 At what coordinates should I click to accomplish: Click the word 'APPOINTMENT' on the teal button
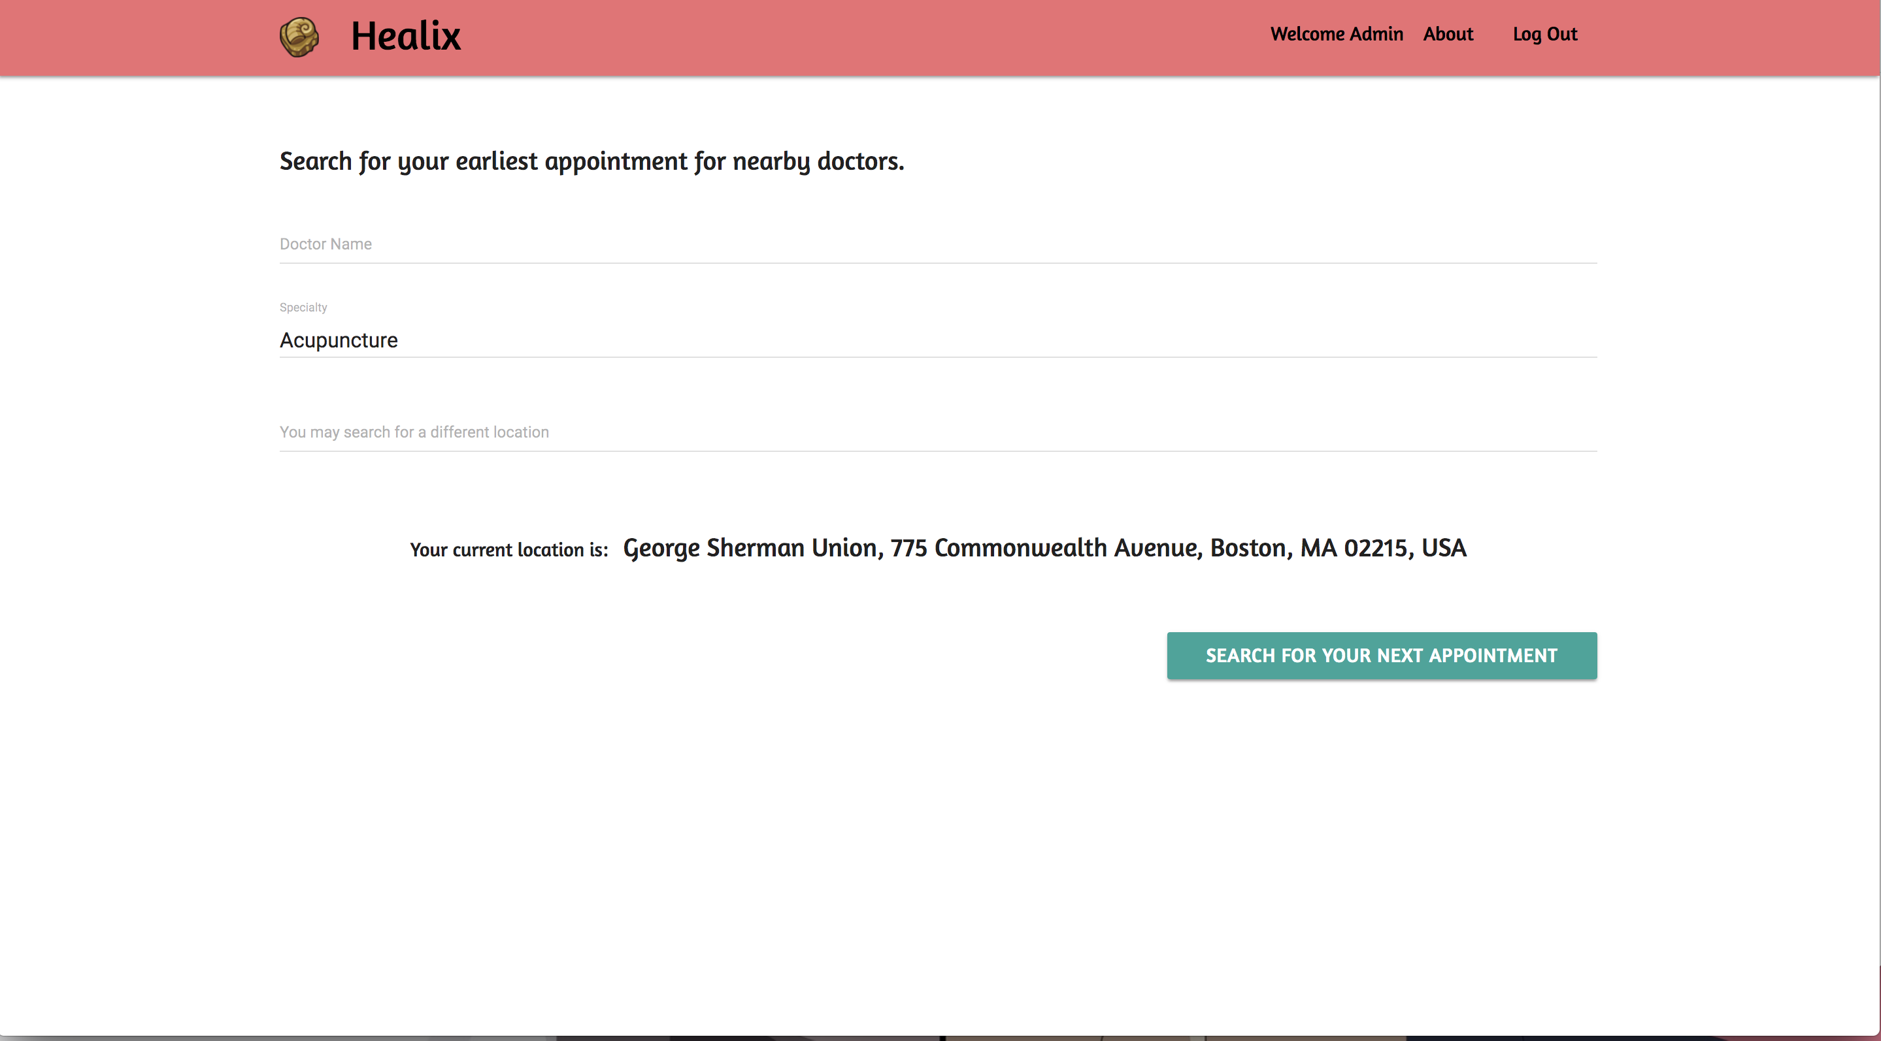(x=1493, y=656)
